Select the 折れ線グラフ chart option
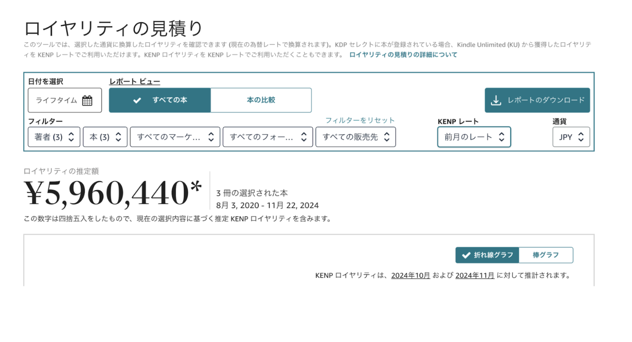The width and height of the screenshot is (632, 342). pos(487,255)
